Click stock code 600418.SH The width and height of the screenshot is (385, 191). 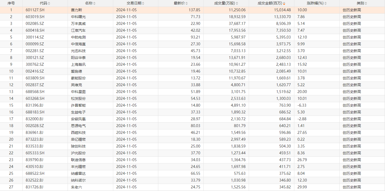coord(35,30)
